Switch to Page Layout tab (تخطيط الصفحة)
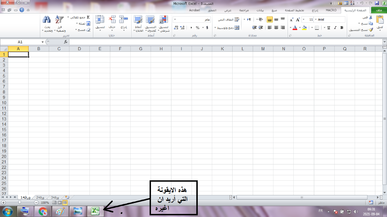The height and width of the screenshot is (217, 387). 295,10
